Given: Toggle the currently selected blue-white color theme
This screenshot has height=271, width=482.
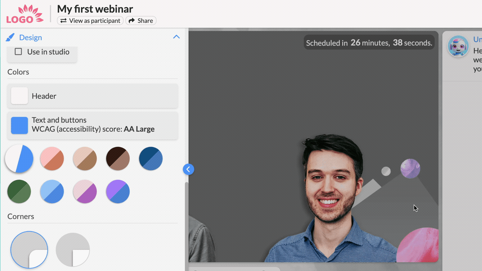Looking at the screenshot, I should (19, 158).
